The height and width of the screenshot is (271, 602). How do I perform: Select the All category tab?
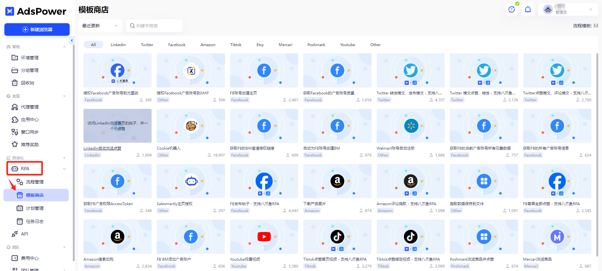click(93, 45)
